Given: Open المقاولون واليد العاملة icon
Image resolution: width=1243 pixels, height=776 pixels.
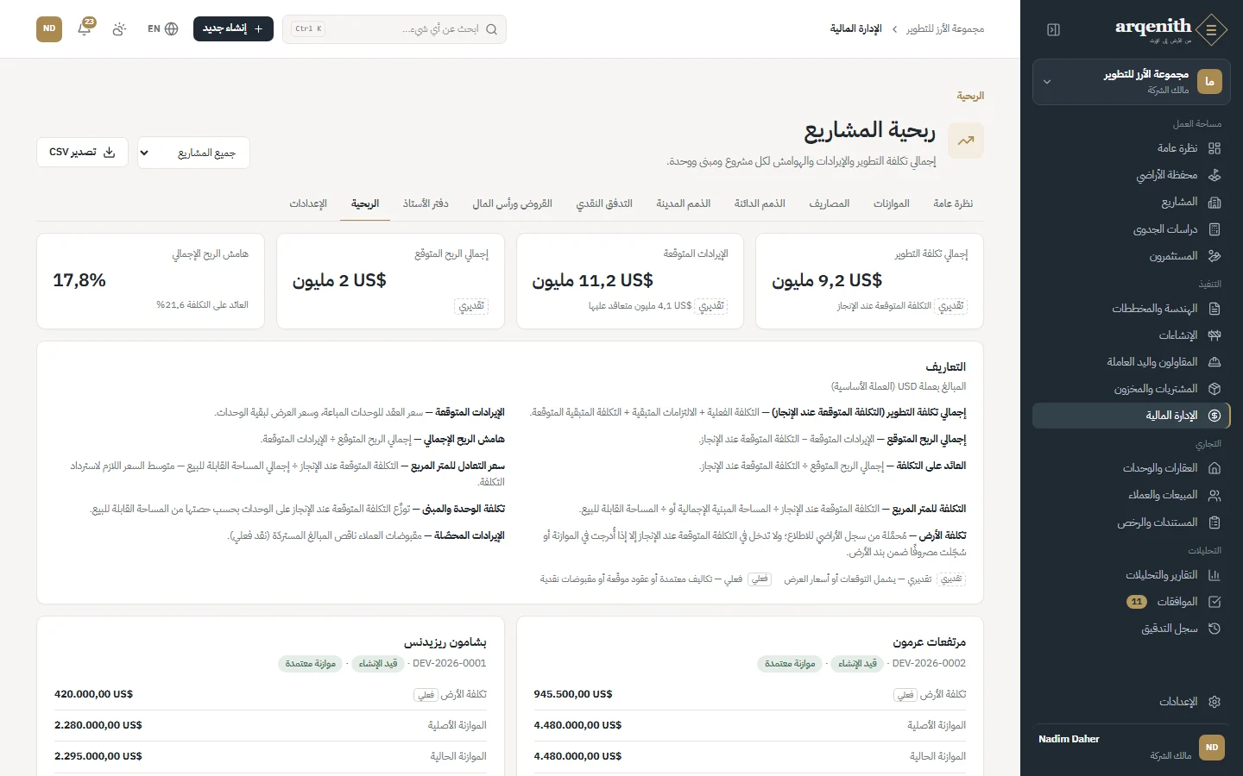Looking at the screenshot, I should tap(1215, 362).
